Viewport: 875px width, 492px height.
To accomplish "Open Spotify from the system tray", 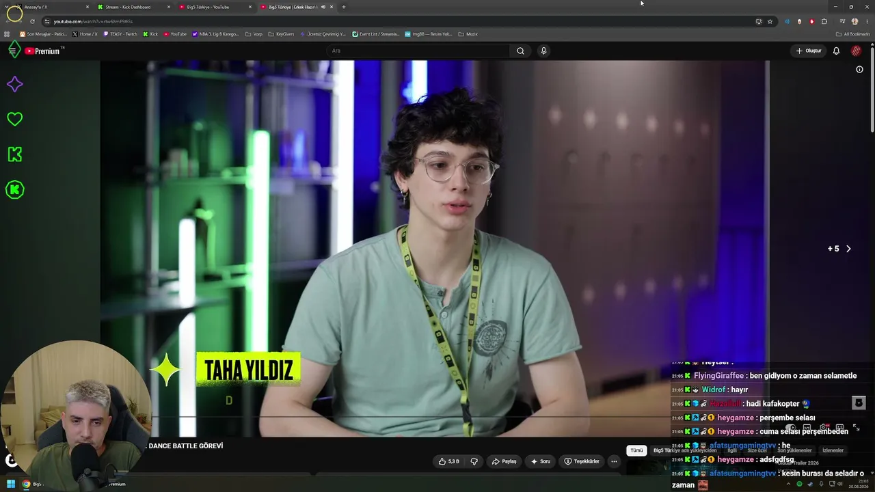I will pos(799,484).
